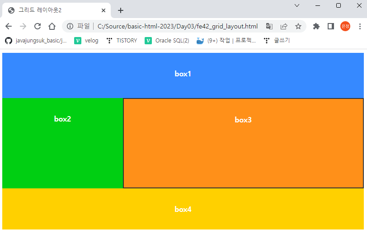This screenshot has height=234, width=367.
Task: Click the address bar URL text
Action: pos(178,26)
